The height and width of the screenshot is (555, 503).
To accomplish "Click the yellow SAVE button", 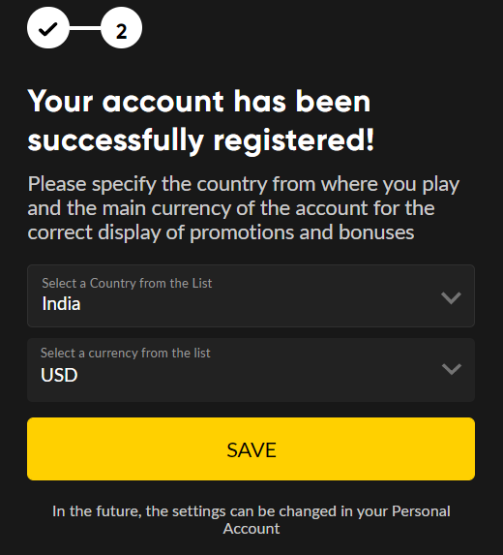I will click(x=251, y=448).
